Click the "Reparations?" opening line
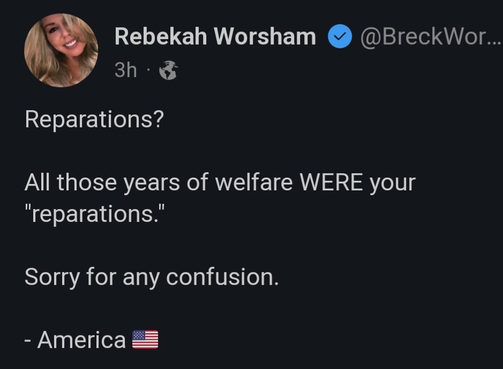503x369 pixels. 94,120
